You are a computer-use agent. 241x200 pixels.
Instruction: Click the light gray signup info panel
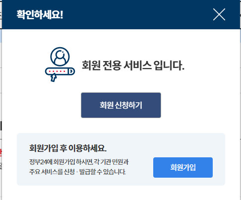121,159
